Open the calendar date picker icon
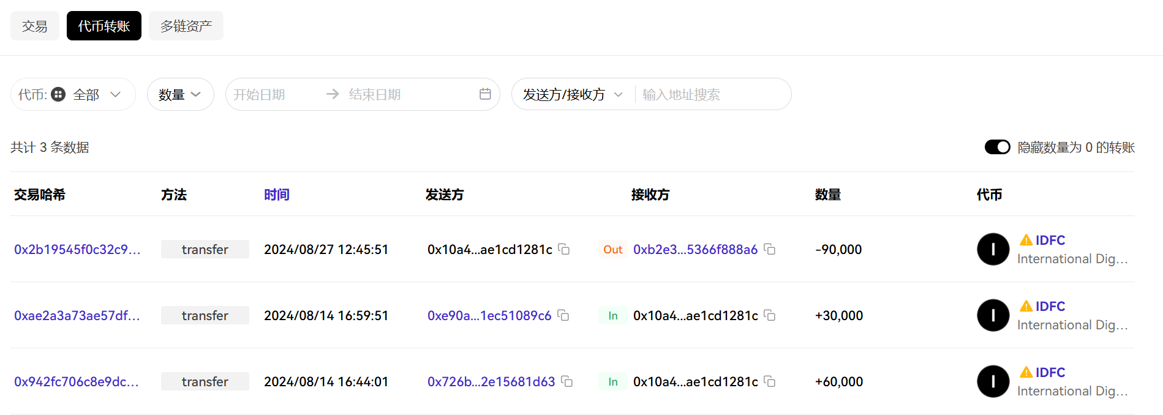The width and height of the screenshot is (1163, 415). [485, 94]
